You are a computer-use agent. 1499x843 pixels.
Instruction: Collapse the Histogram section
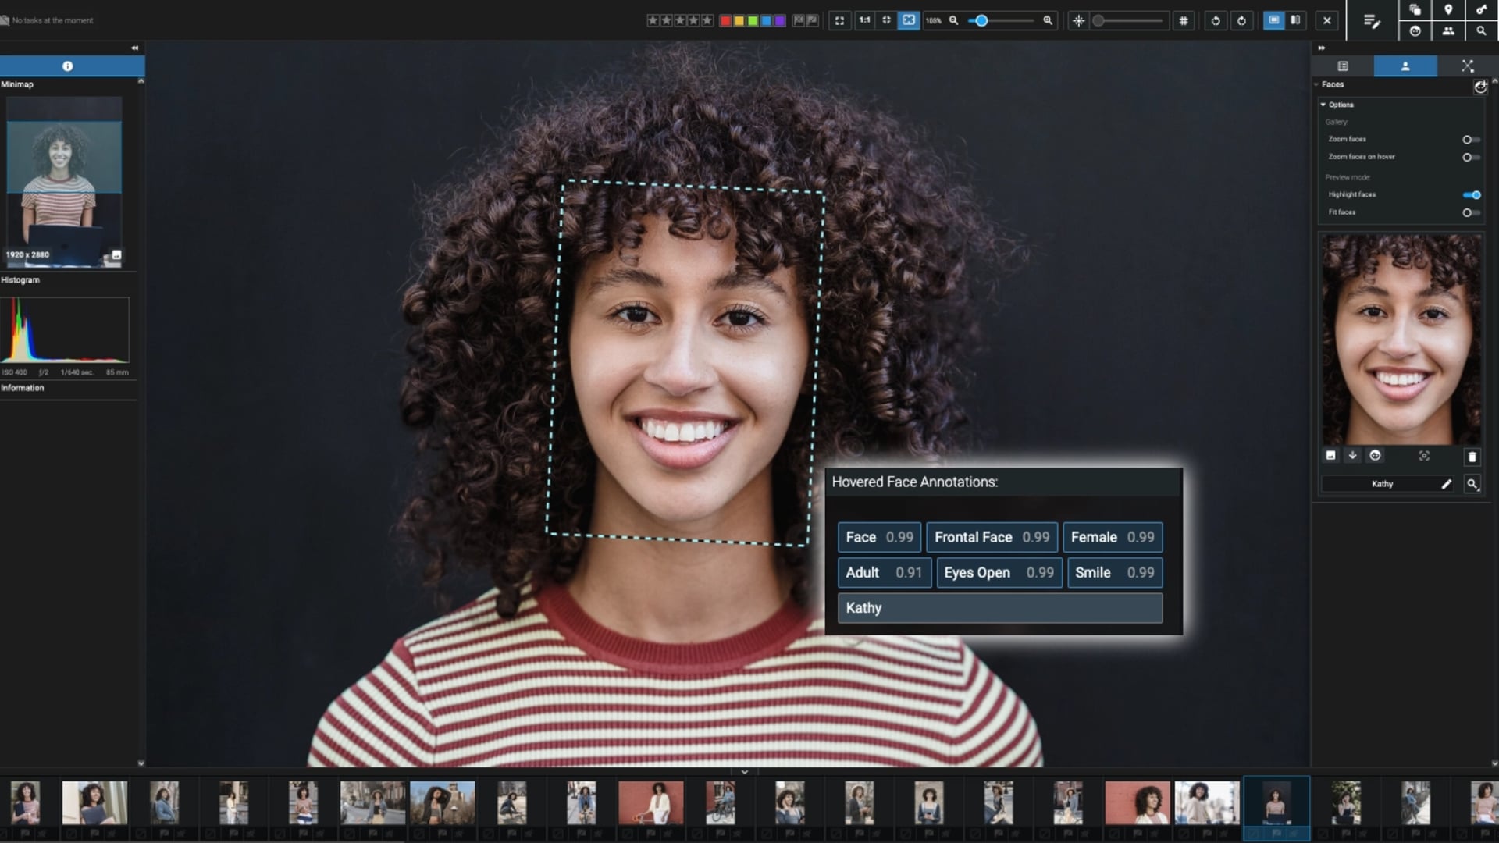coord(20,280)
